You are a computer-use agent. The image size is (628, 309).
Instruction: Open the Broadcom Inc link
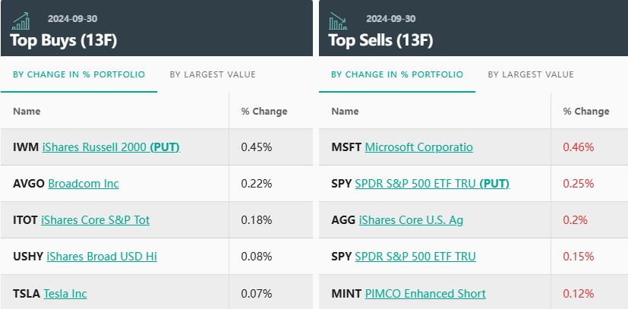84,183
